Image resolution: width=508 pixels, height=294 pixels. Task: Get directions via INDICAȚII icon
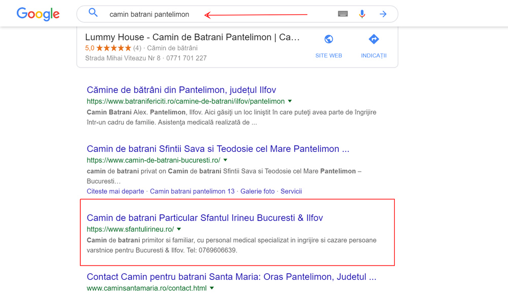(373, 39)
